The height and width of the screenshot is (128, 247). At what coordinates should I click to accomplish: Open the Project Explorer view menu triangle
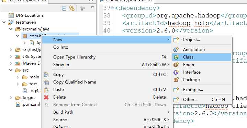pyautogui.click(x=92, y=8)
